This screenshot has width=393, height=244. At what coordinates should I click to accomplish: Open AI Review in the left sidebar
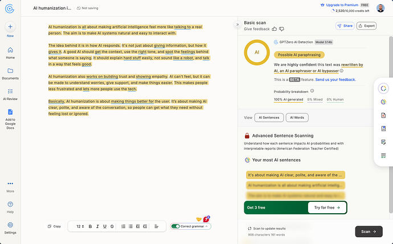tap(10, 94)
